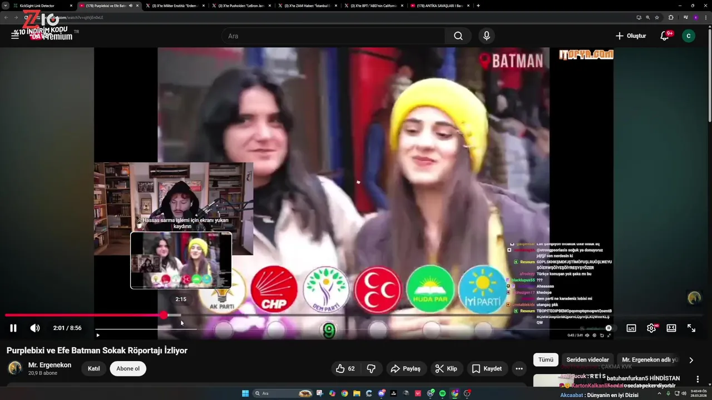The image size is (712, 400).
Task: Open the Oluştur create menu
Action: coord(631,36)
